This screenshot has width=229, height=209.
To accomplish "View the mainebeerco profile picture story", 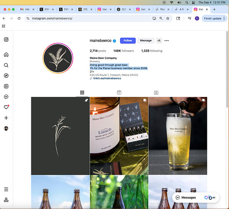I will pyautogui.click(x=58, y=58).
